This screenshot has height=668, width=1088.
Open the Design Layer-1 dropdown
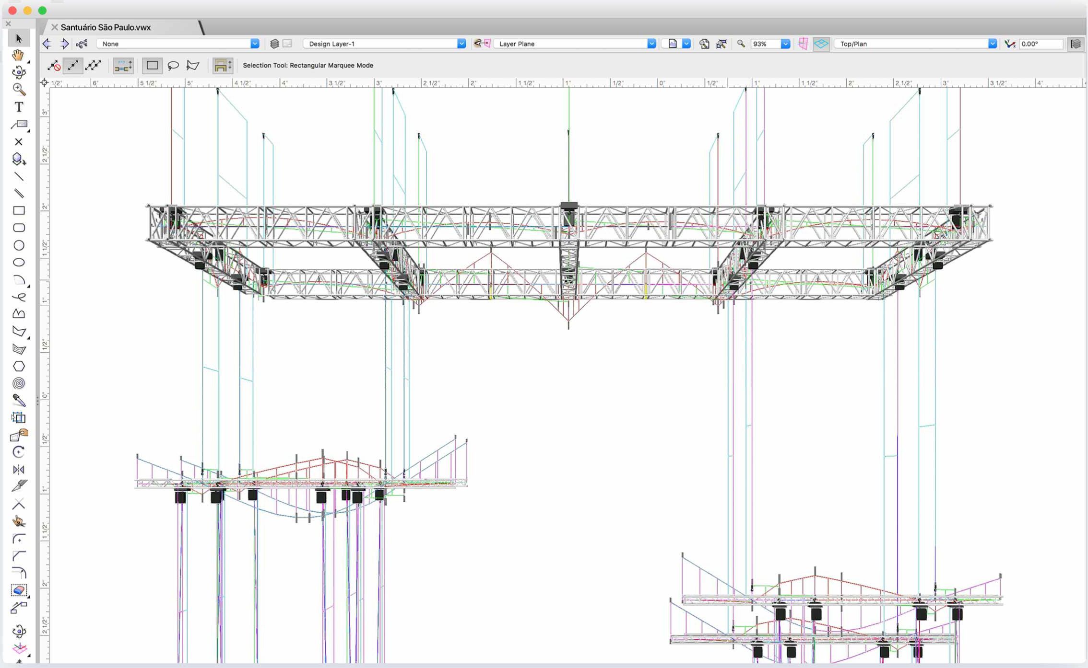click(385, 44)
